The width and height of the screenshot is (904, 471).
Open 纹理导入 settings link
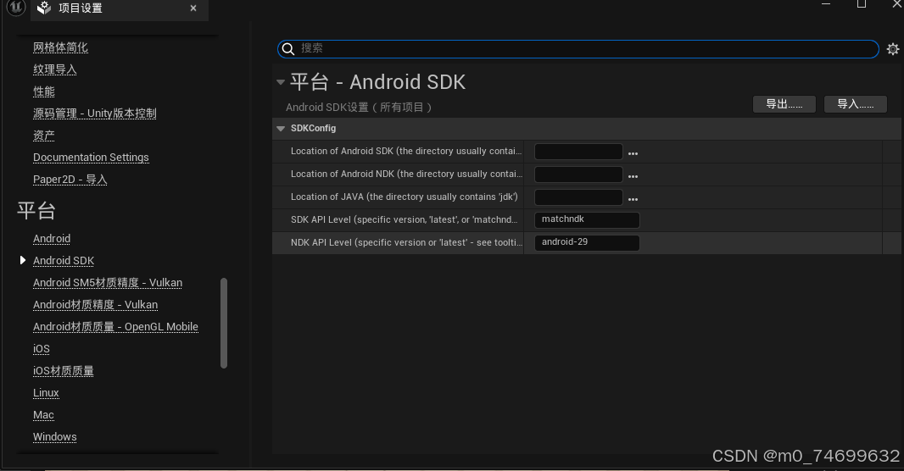[55, 69]
